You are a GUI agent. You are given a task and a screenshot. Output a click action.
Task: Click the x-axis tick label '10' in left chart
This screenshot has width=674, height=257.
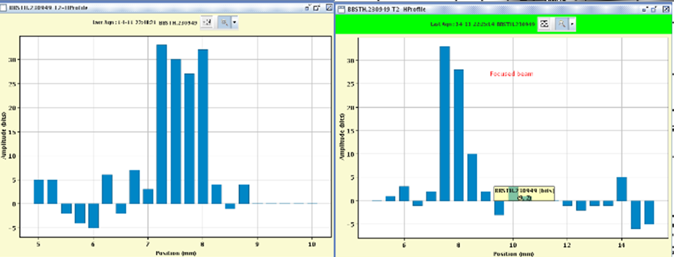coord(312,244)
